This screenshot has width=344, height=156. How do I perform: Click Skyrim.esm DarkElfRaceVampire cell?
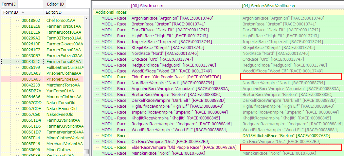click(178, 101)
